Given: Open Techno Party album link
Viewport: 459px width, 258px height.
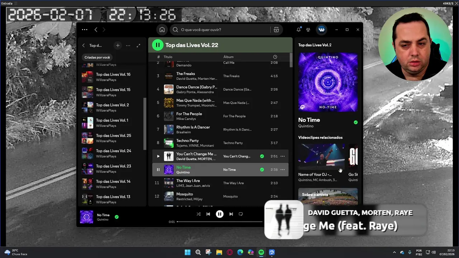Looking at the screenshot, I should [x=233, y=143].
